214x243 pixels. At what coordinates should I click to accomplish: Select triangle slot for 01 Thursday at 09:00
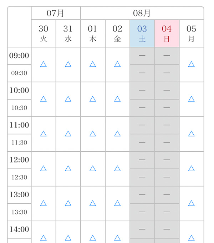(93, 64)
